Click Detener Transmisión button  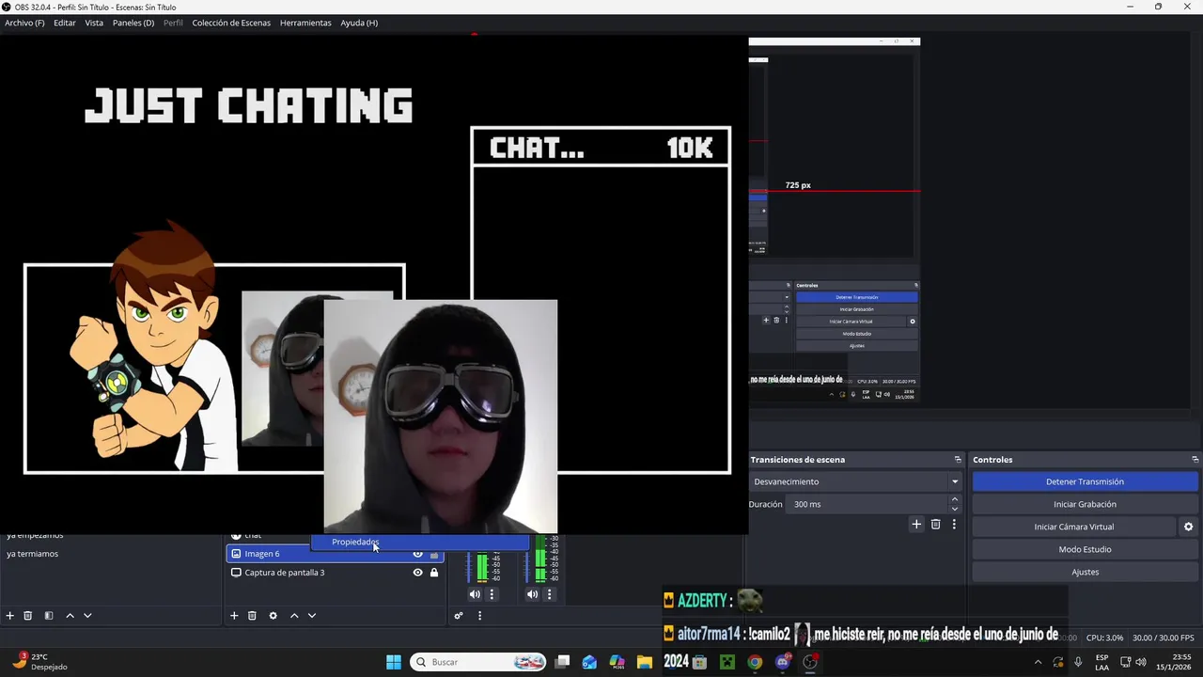tap(1085, 481)
